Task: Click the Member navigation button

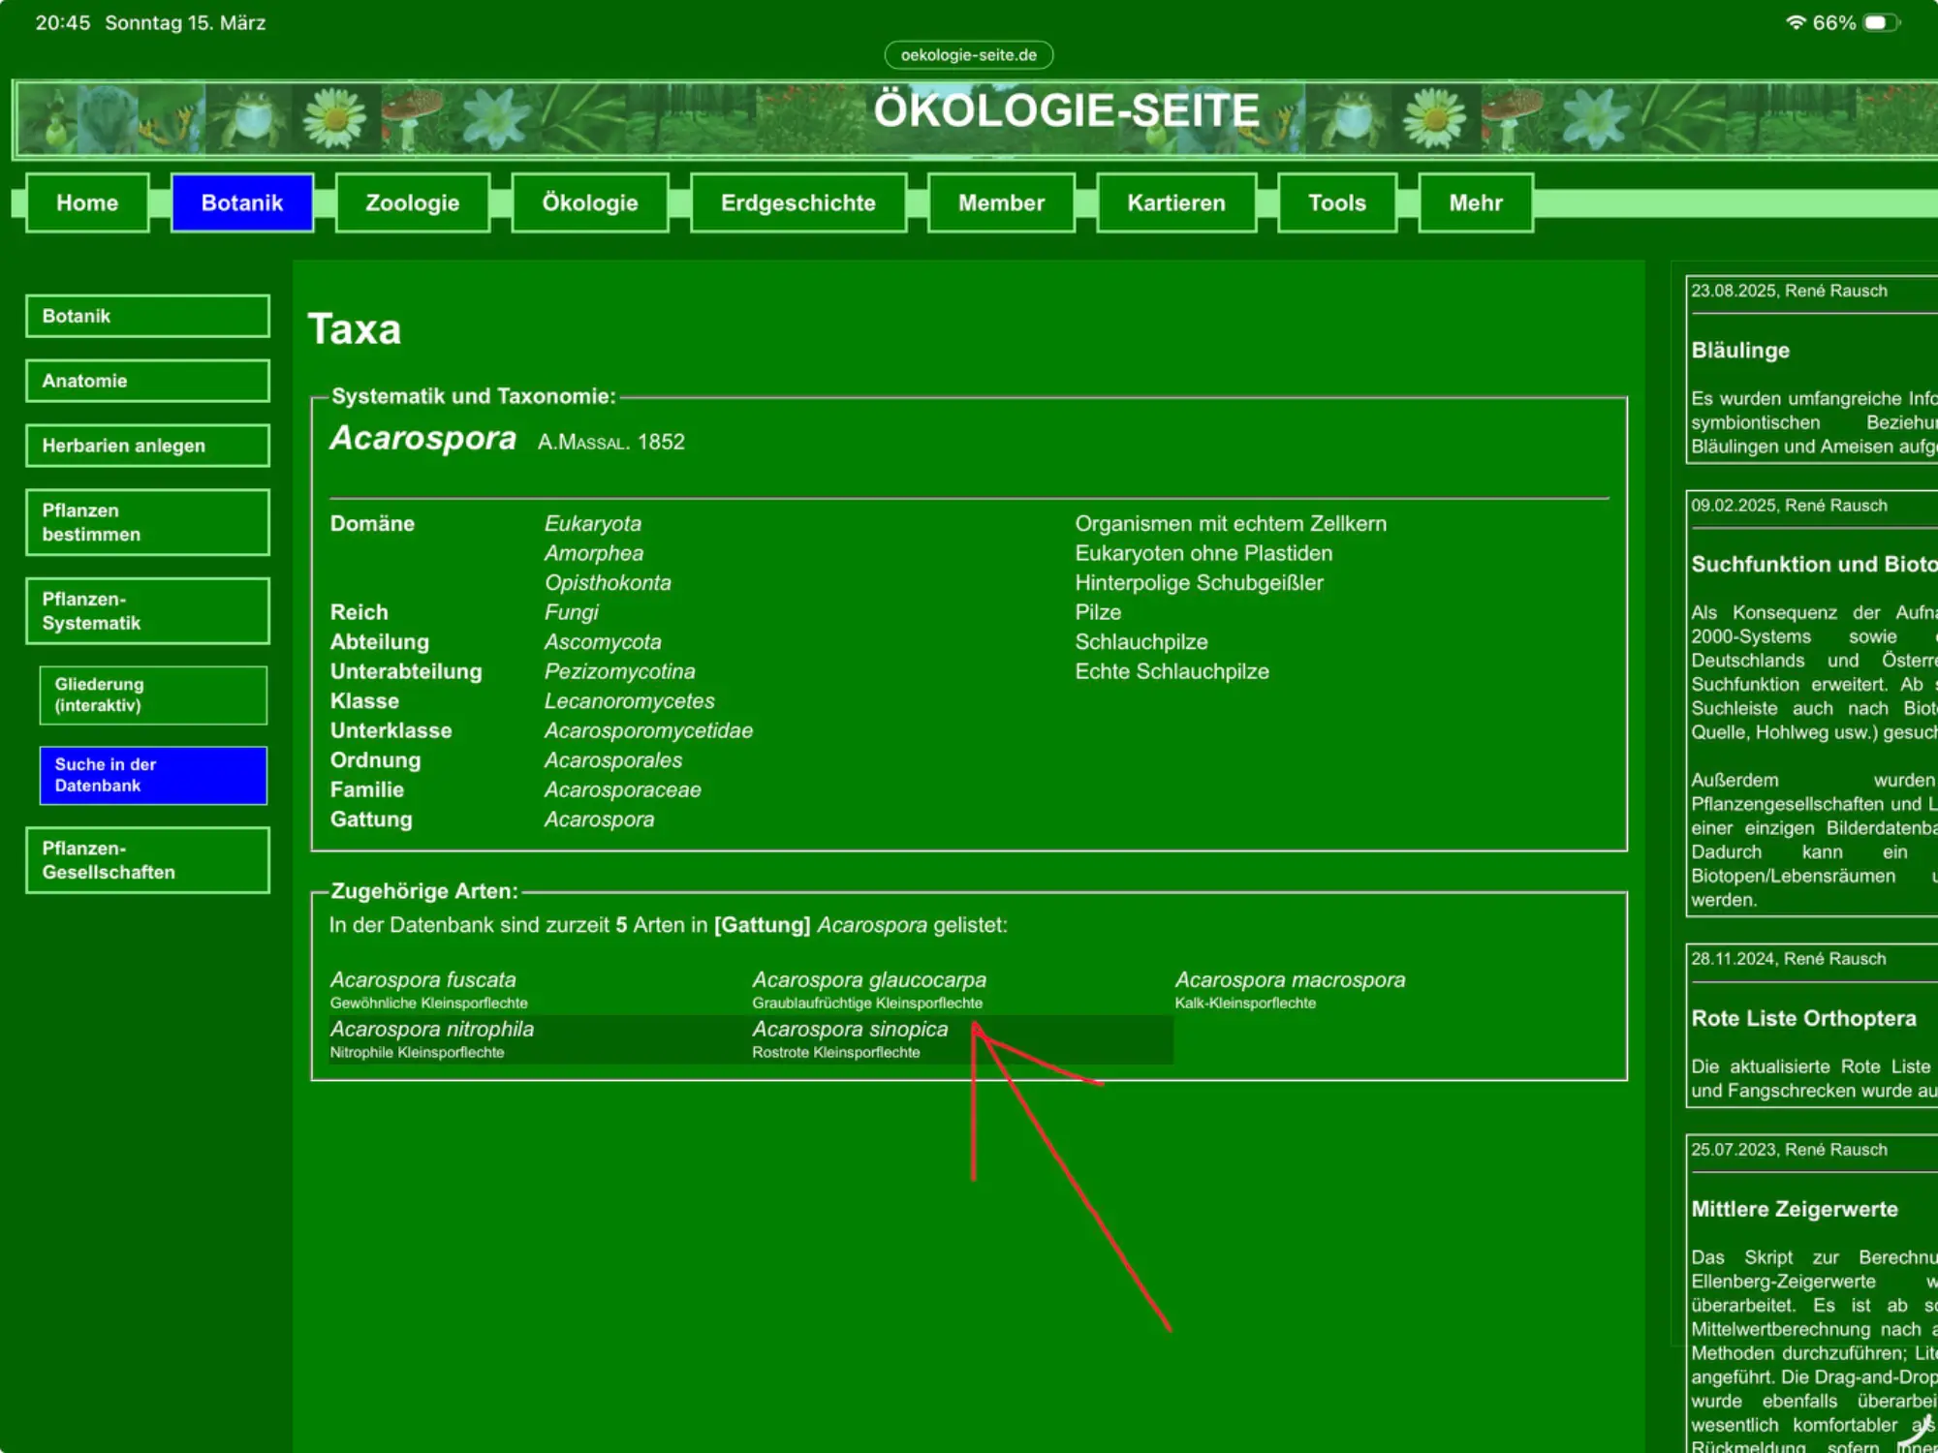Action: 1001,203
